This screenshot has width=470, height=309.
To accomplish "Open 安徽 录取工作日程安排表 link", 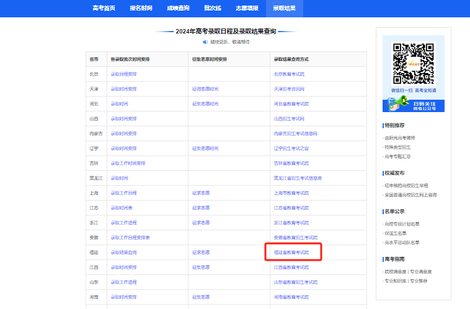I will tap(130, 238).
